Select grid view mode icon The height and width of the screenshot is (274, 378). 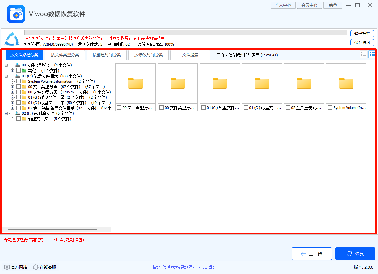pyautogui.click(x=372, y=54)
